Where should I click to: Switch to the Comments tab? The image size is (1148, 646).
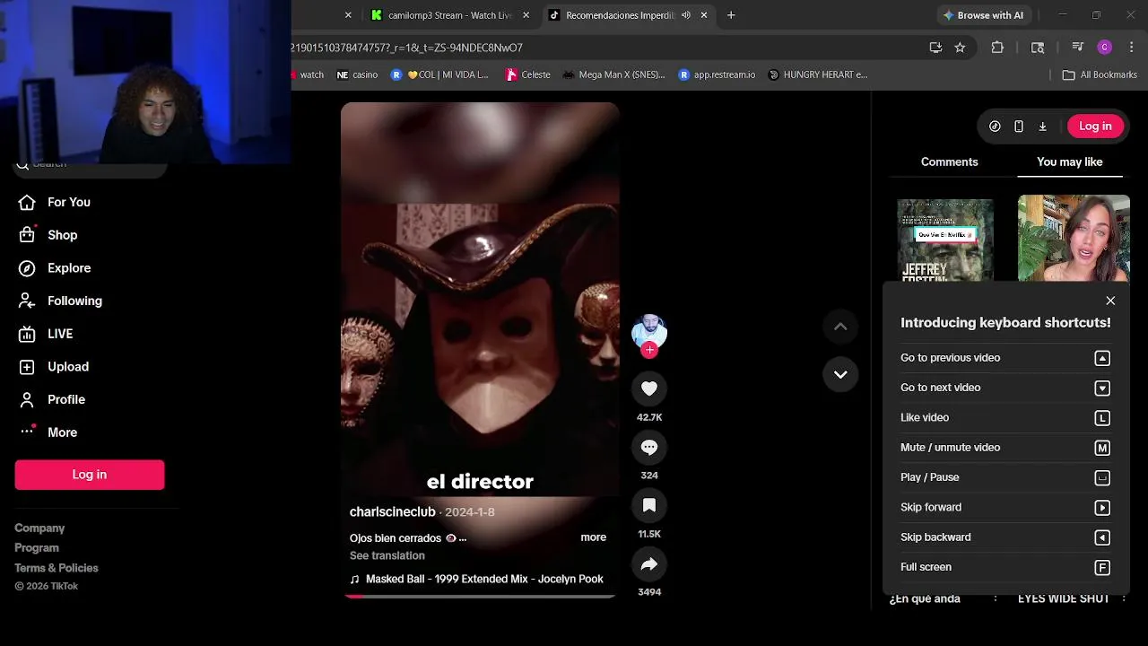[x=949, y=161]
